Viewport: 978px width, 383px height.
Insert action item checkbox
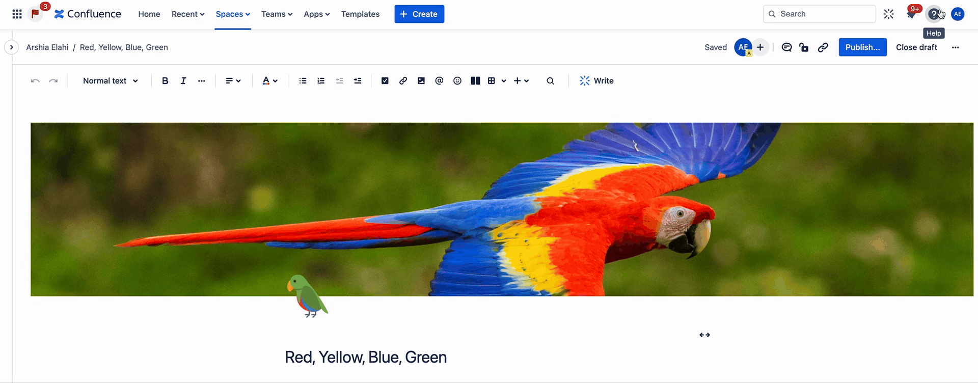[385, 80]
